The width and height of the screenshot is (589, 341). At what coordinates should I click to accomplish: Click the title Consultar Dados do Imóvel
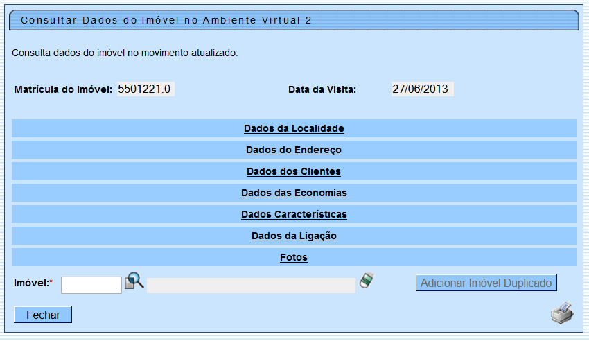(166, 20)
